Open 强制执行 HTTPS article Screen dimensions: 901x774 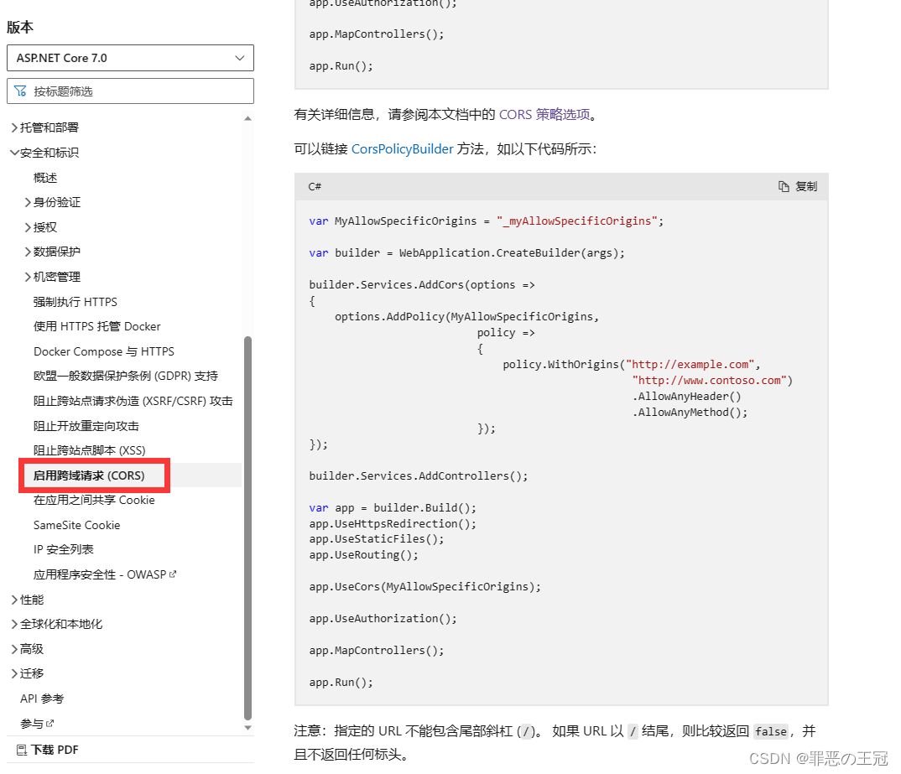tap(76, 302)
